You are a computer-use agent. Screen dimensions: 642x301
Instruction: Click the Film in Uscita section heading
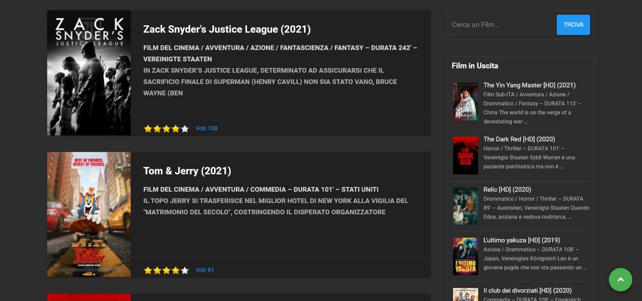pyautogui.click(x=475, y=65)
